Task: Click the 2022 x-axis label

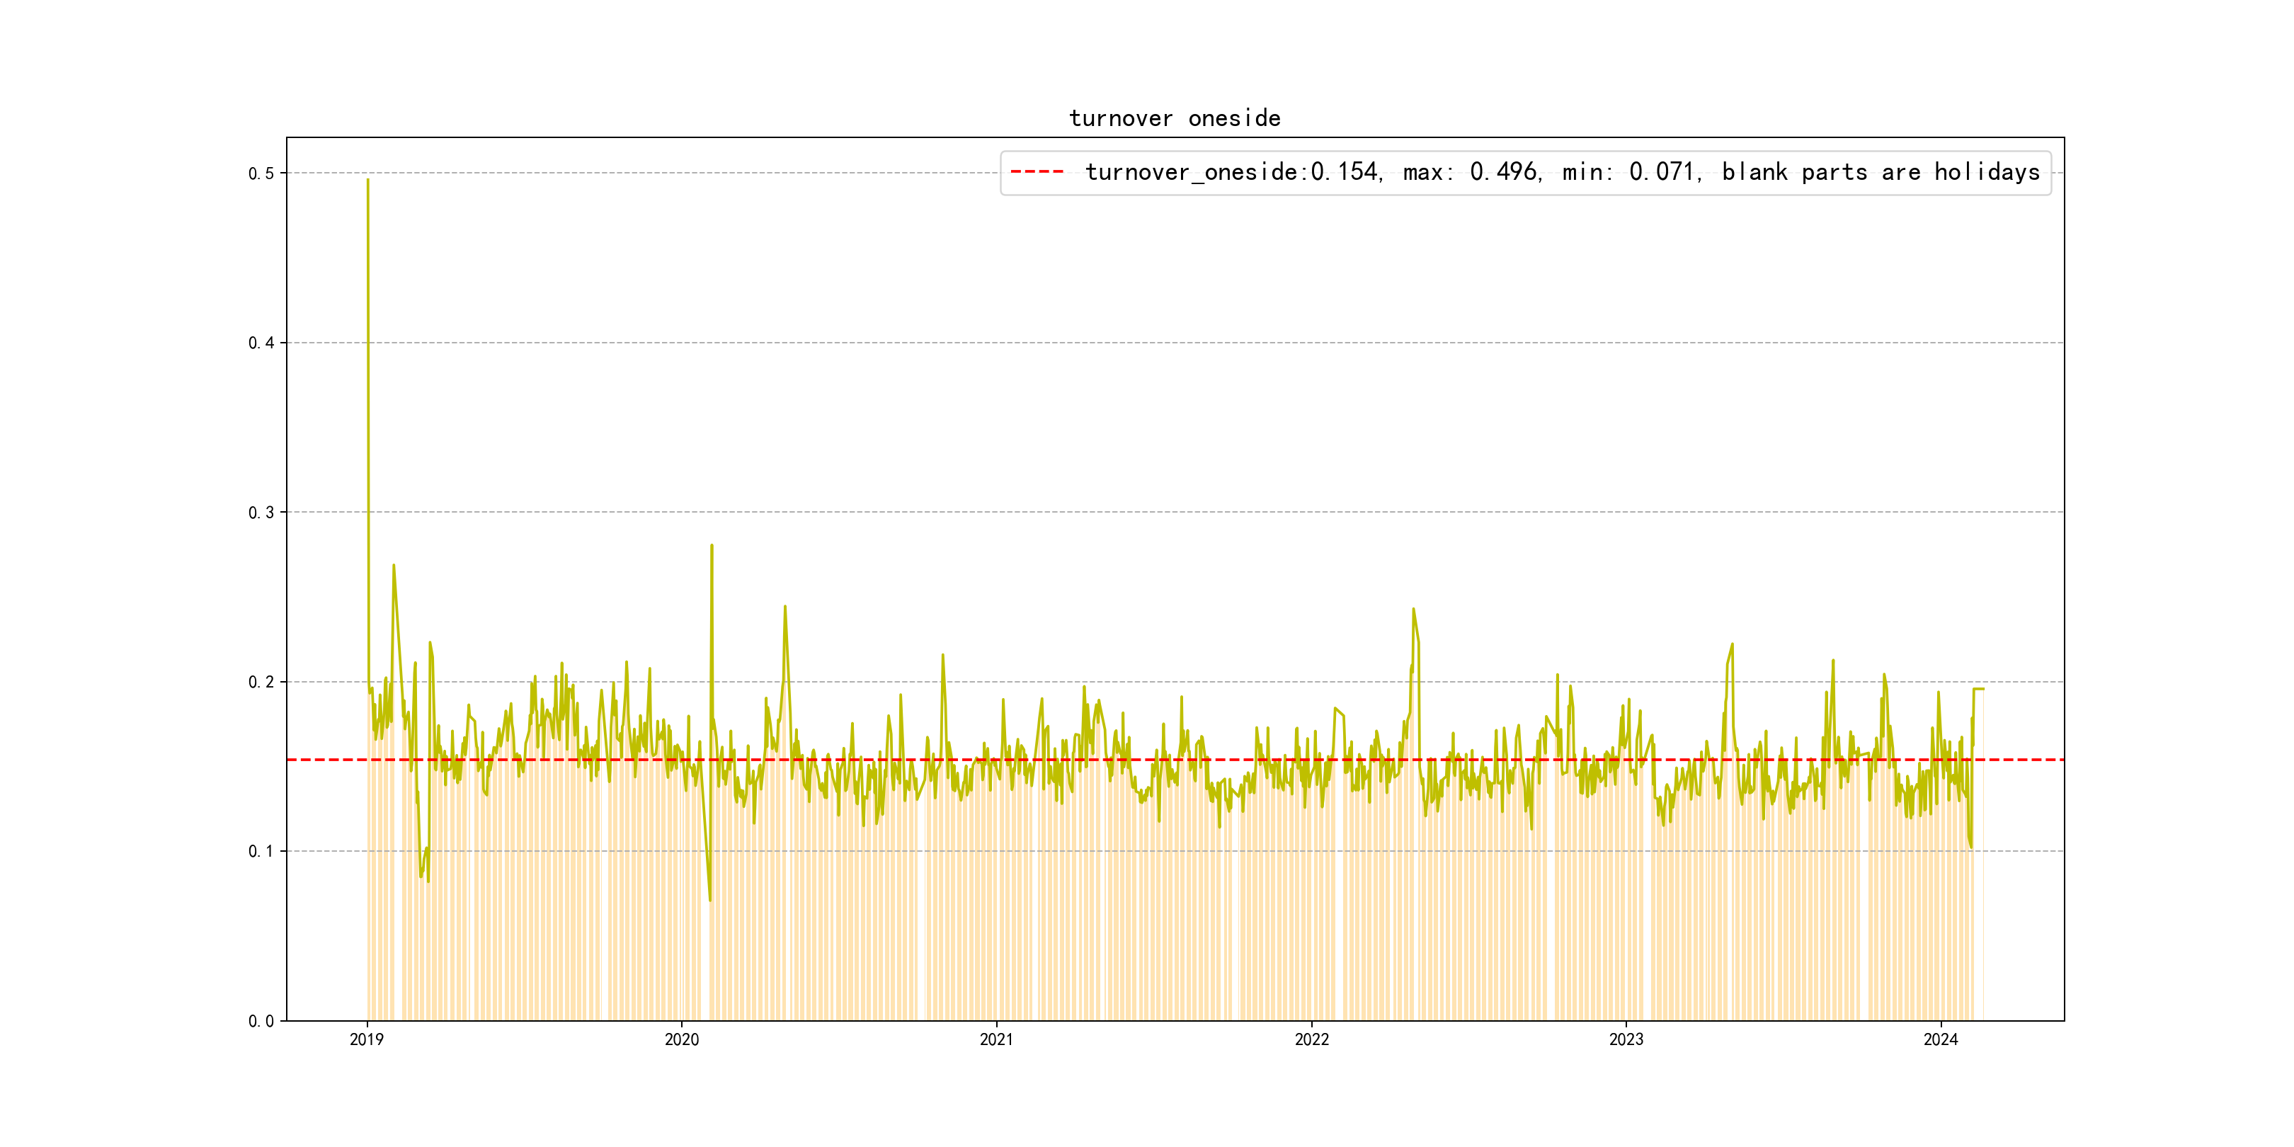Action: [1311, 1039]
